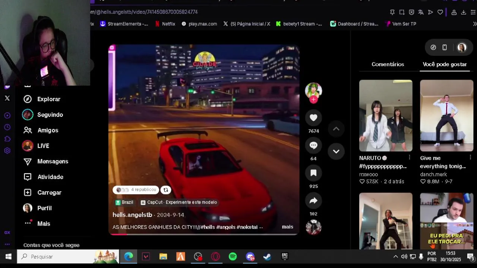Click the pin icon in browser toolbar
477x268 pixels.
coord(392,12)
